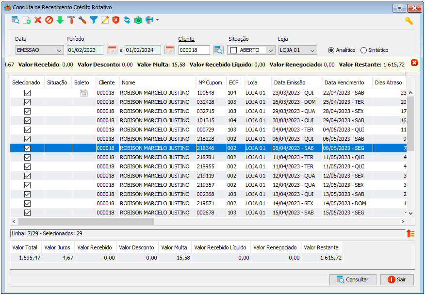This screenshot has height=295, width=425.
Task: Click the wrench tool icon
Action: coord(82,20)
